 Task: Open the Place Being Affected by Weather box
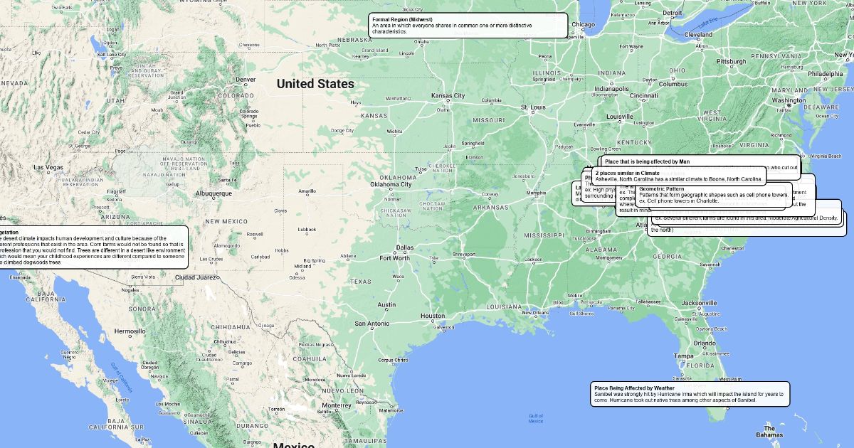click(690, 394)
